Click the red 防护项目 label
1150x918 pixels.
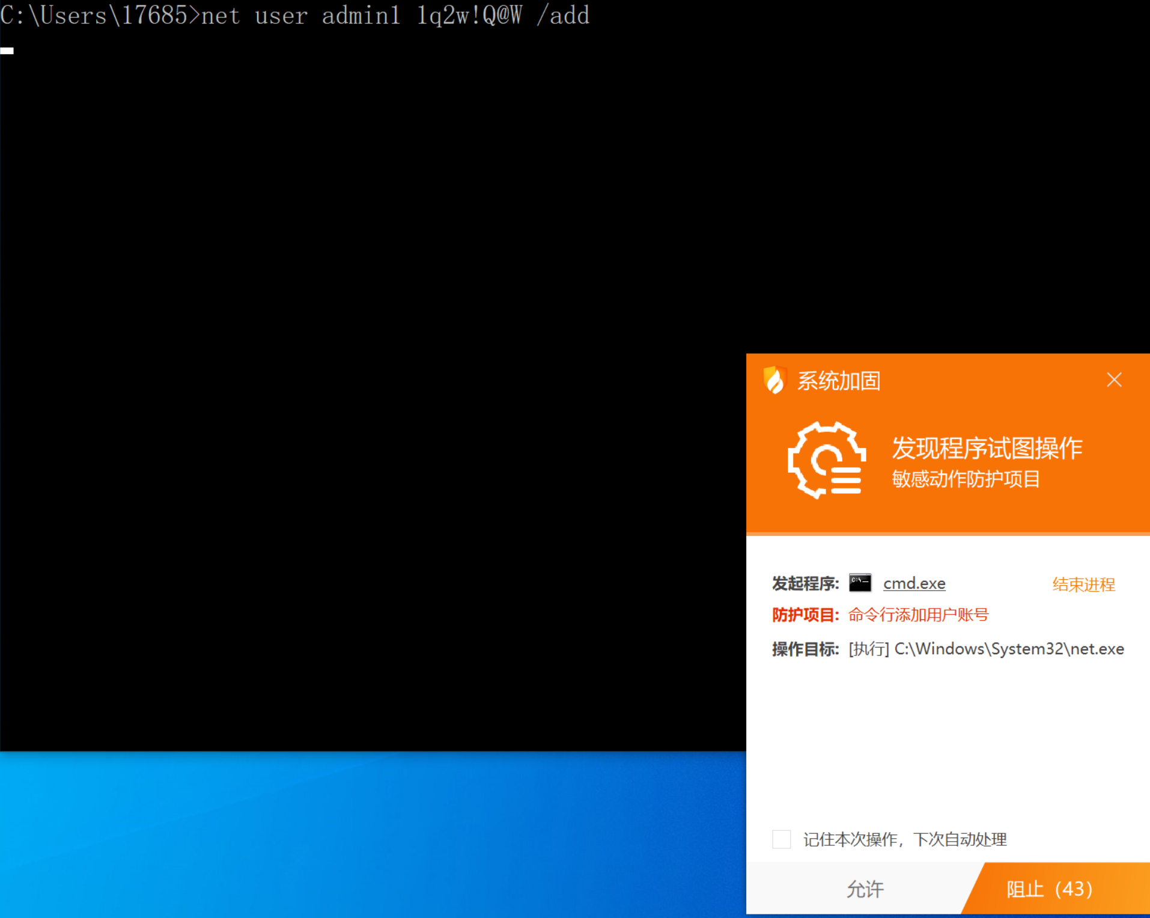click(805, 615)
